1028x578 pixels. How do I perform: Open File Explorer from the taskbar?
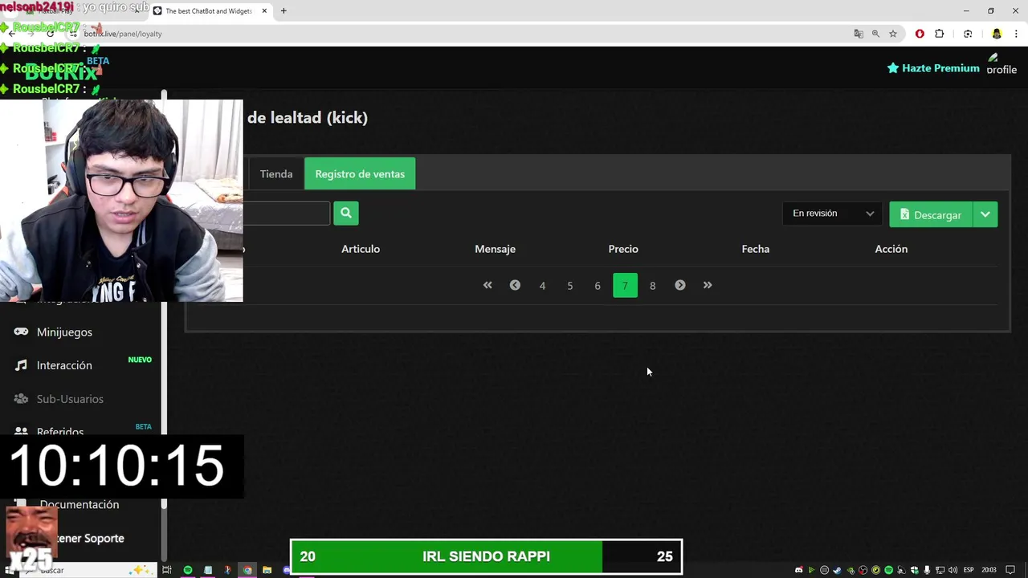[267, 570]
